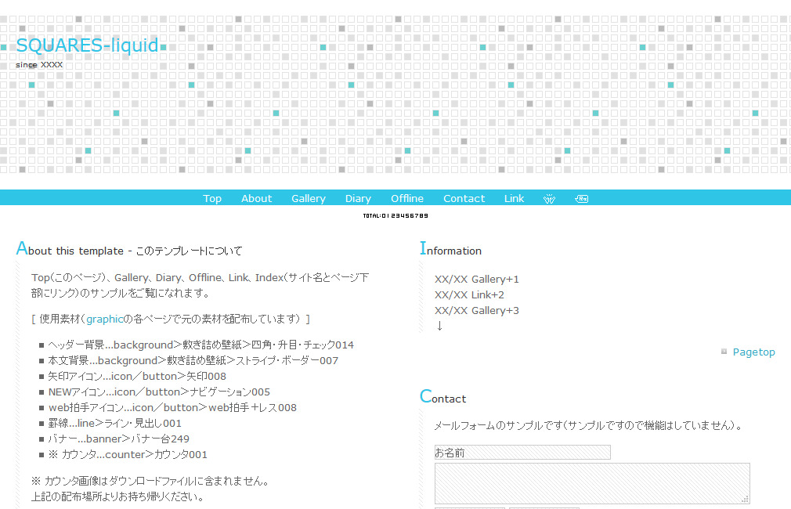Go to the About page
The image size is (791, 509).
click(256, 199)
